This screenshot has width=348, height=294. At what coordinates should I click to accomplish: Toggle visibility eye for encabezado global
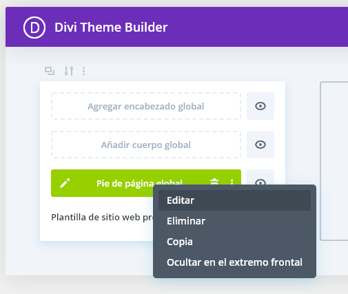[x=260, y=106]
